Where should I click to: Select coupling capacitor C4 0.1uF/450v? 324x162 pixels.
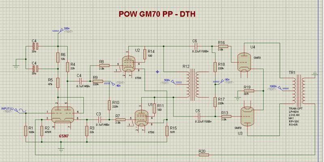(x=79, y=81)
